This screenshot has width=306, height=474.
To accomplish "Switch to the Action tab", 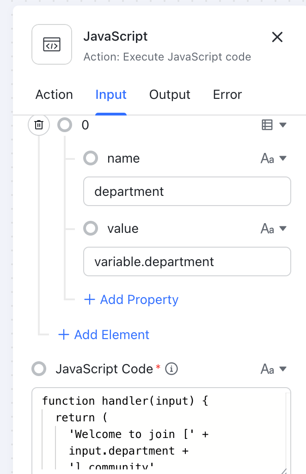I will tap(54, 95).
